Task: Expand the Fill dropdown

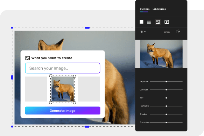Action: click(143, 32)
